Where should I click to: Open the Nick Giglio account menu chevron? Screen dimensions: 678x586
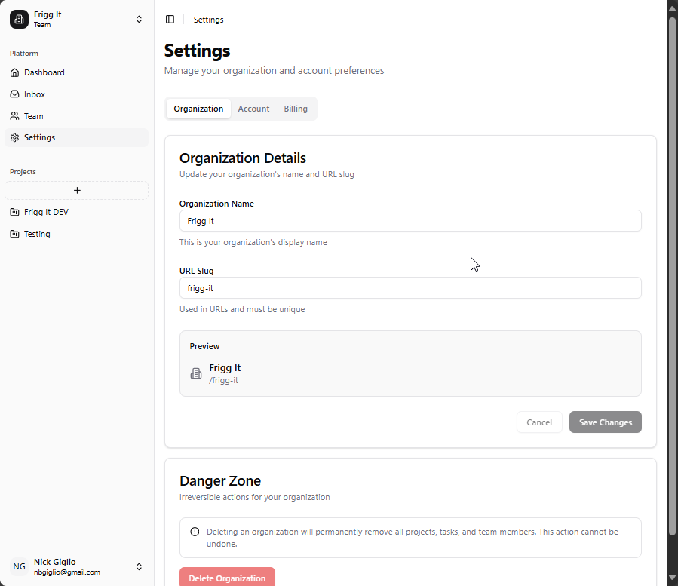139,566
